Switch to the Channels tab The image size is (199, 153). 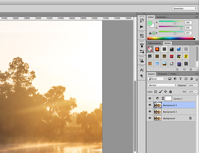pos(162,74)
